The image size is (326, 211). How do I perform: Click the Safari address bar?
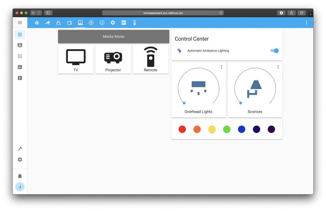(163, 13)
